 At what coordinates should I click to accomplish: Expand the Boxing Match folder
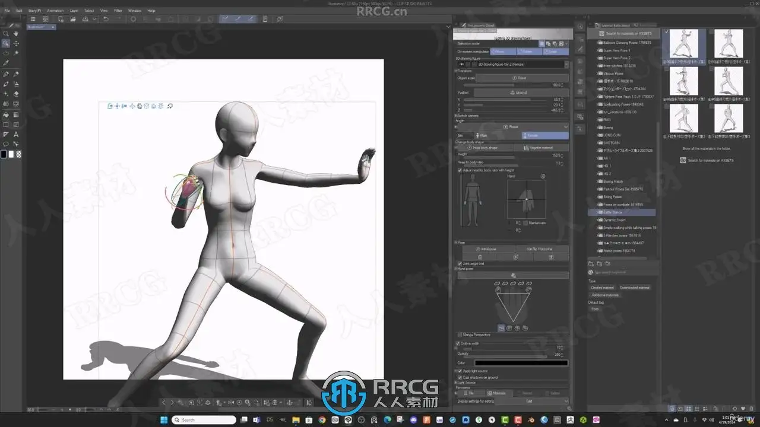point(598,181)
